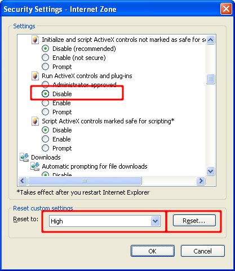Close the Security Settings dialog window
The image size is (235, 271).
click(226, 9)
